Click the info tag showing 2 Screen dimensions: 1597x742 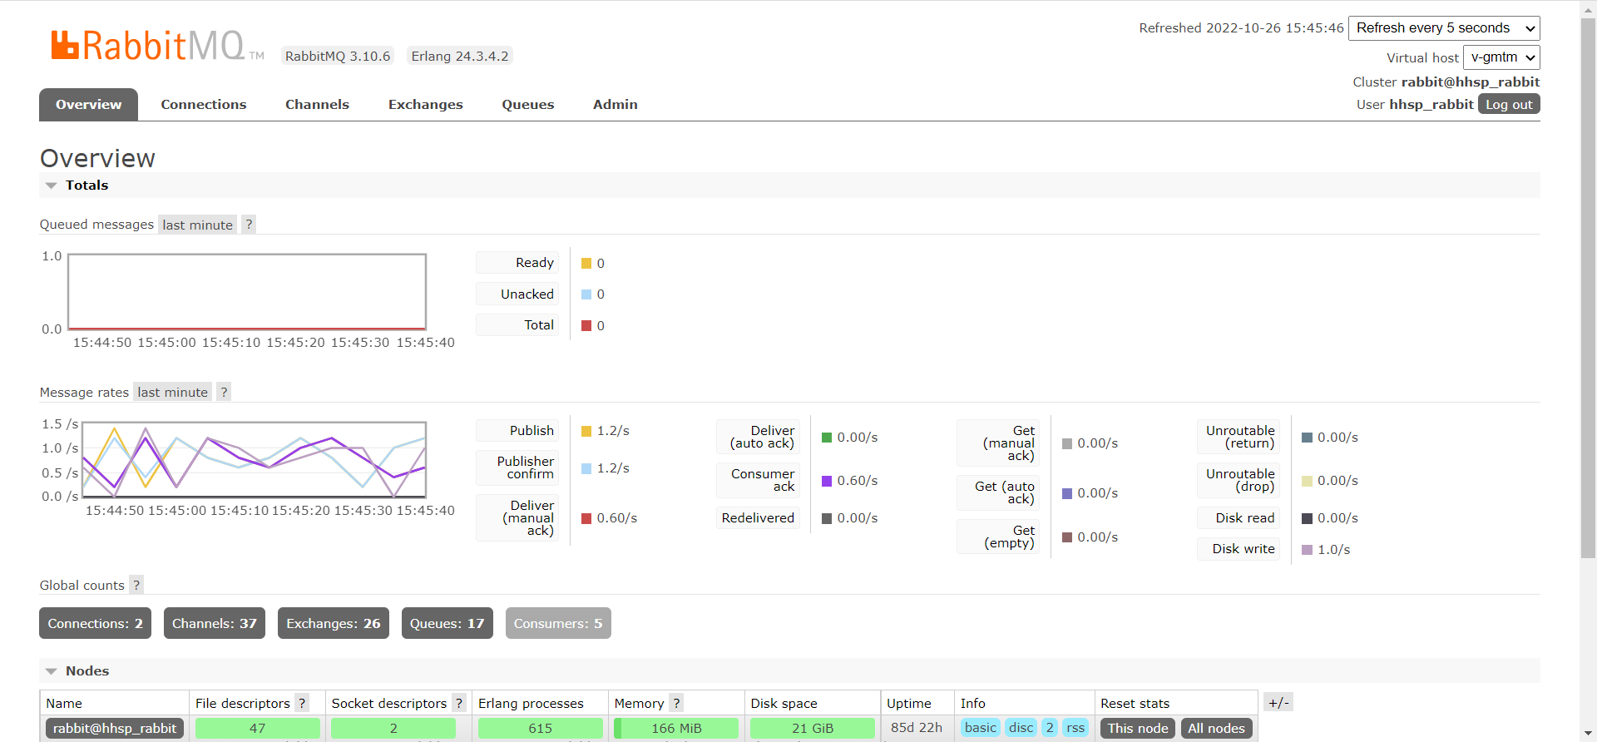coord(1050,728)
